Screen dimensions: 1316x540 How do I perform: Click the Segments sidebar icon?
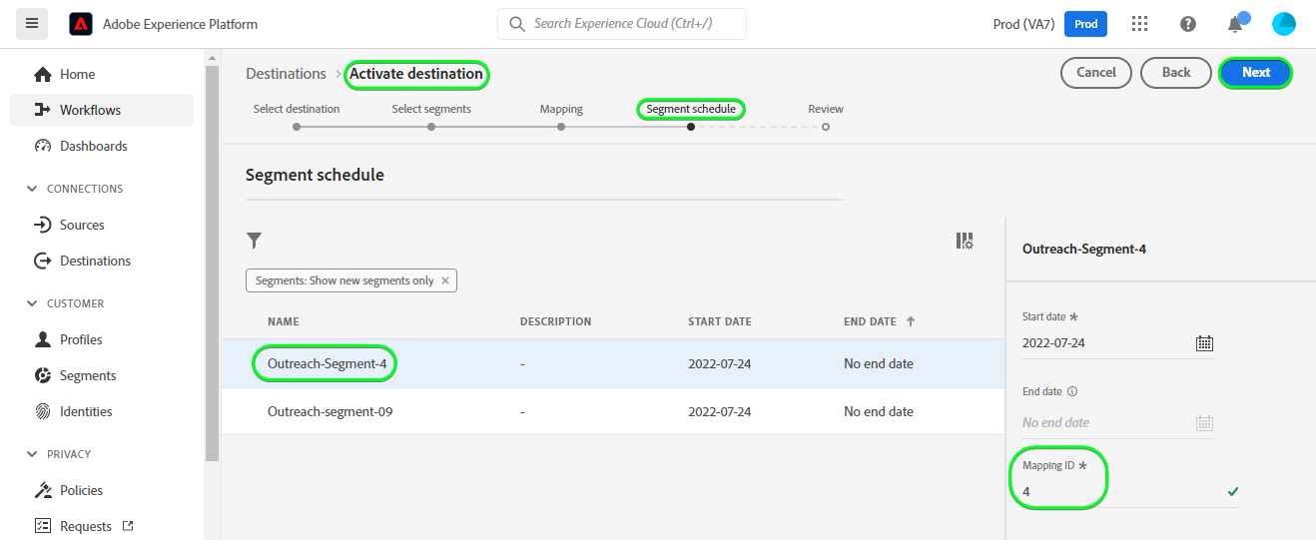tap(42, 375)
